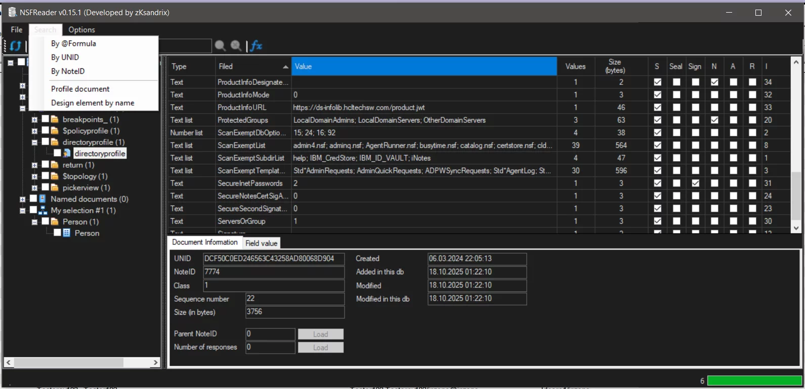Click the tree panel horizontal scrollbar
The height and width of the screenshot is (389, 805).
pos(68,362)
